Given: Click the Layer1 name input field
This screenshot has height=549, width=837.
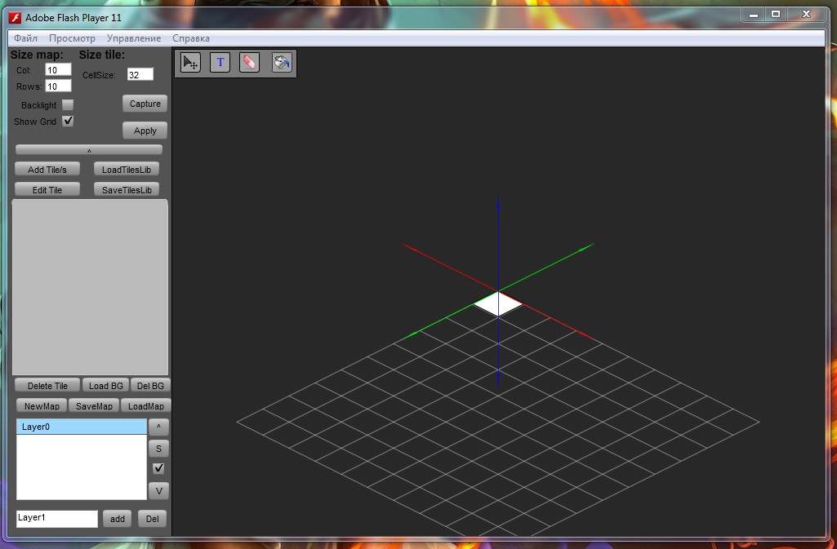Looking at the screenshot, I should click(x=57, y=519).
